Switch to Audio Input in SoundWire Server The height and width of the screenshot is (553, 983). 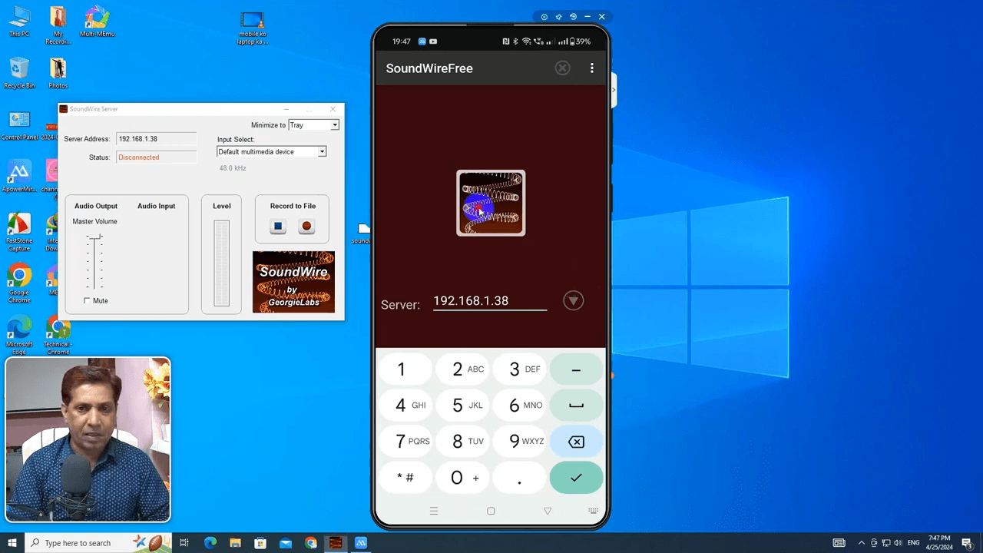(x=156, y=206)
